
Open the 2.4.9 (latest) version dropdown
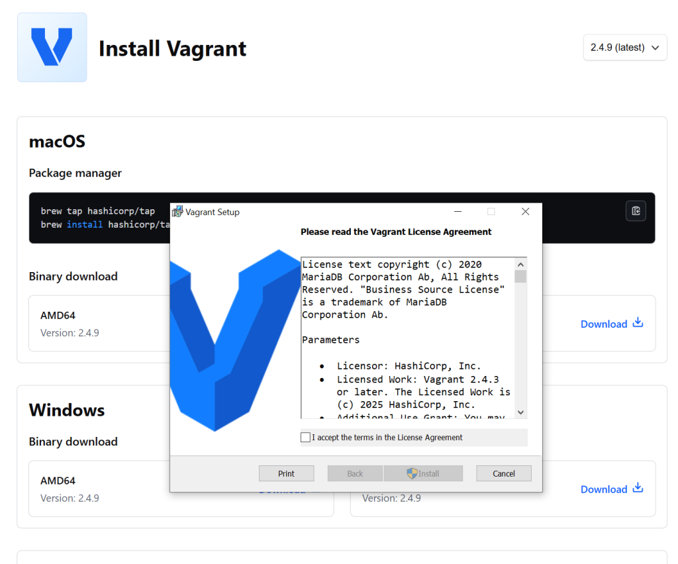624,48
